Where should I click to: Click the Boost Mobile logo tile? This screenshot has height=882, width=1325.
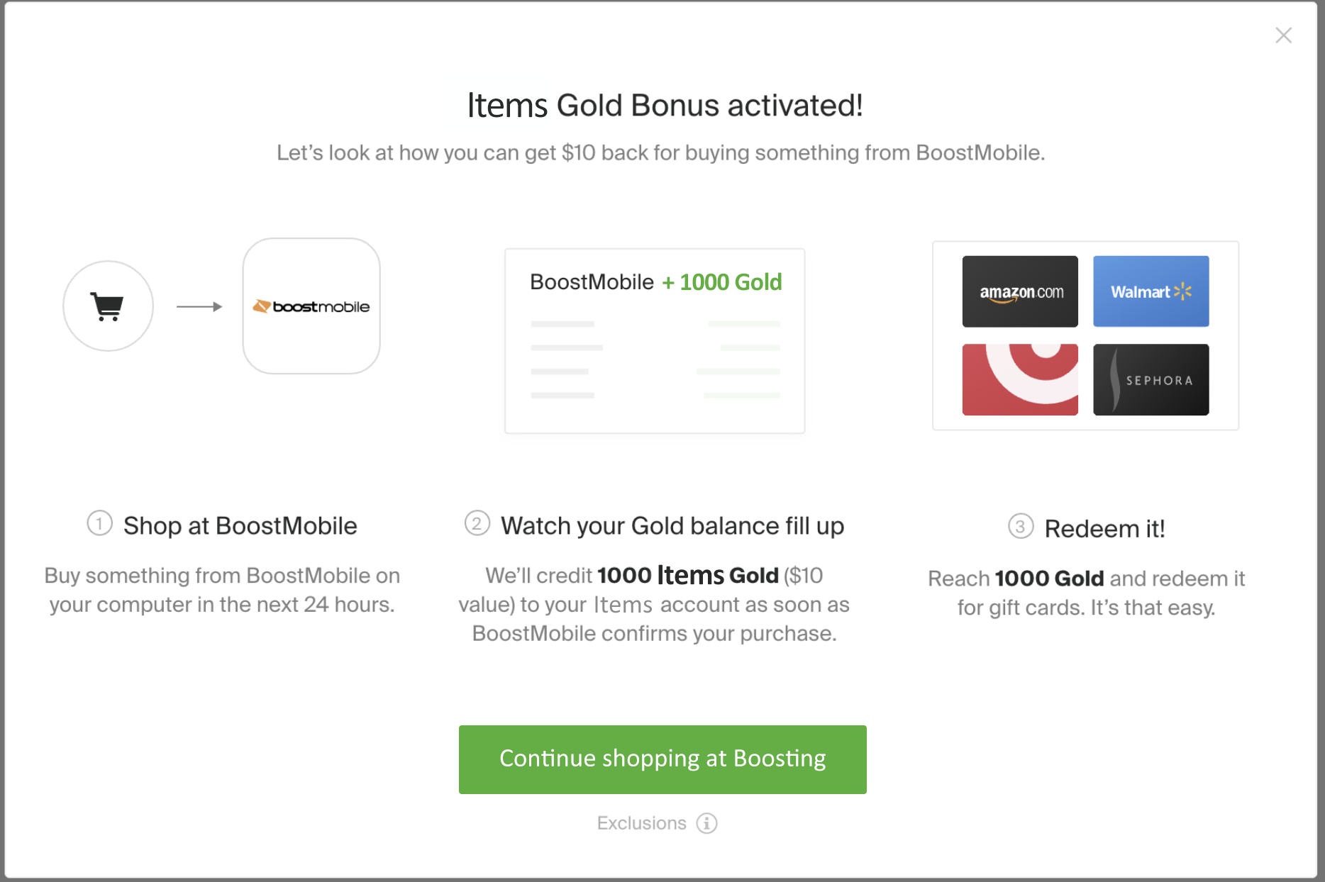(311, 306)
